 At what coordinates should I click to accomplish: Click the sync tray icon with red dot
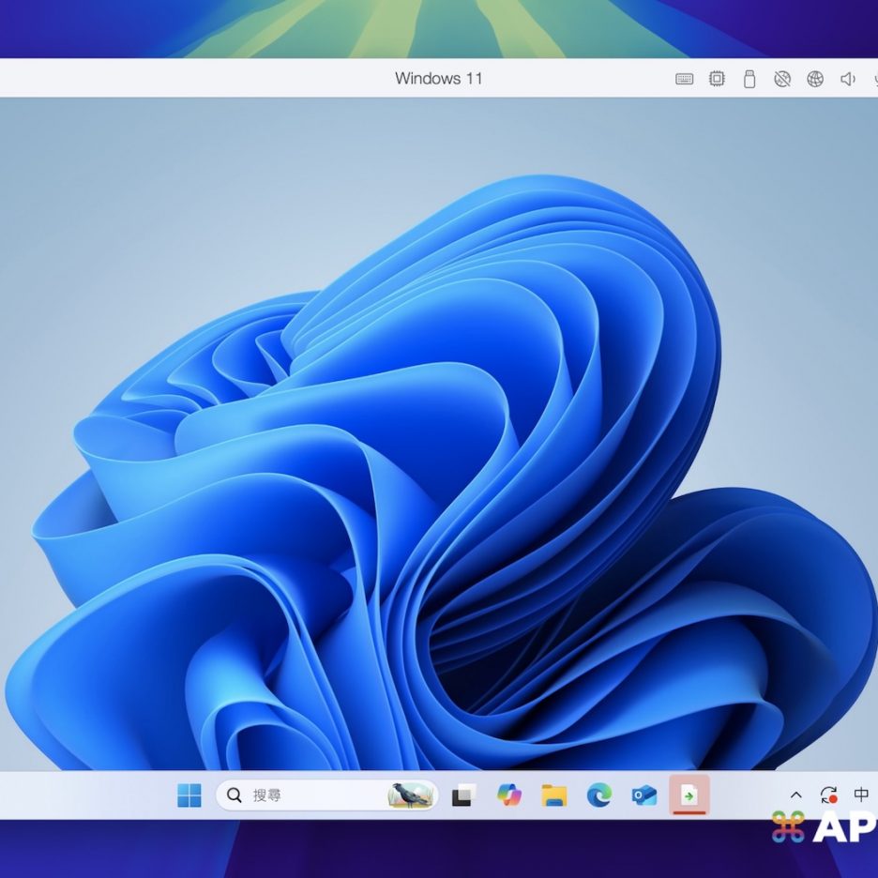click(x=828, y=795)
